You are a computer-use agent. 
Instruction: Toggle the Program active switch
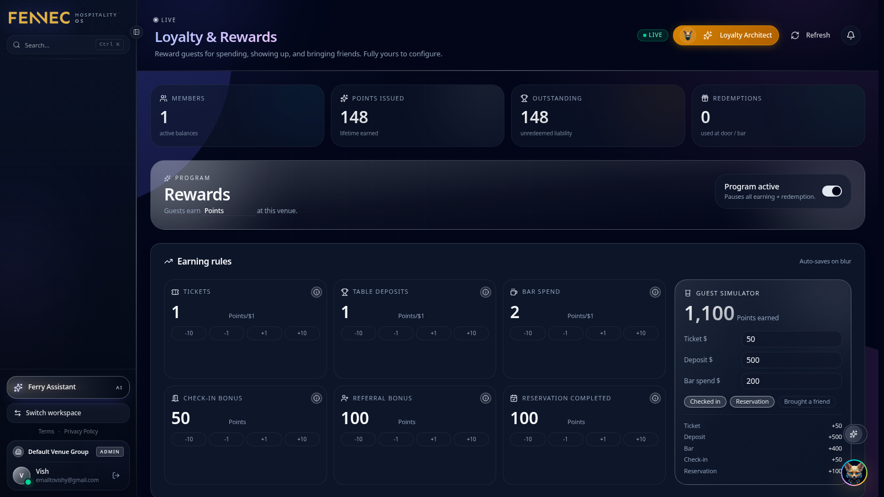click(832, 191)
